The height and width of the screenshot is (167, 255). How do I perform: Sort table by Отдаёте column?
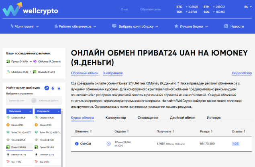click(x=122, y=131)
